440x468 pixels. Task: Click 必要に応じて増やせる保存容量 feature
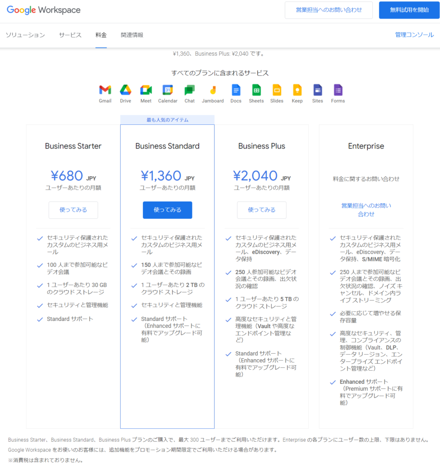(x=370, y=317)
